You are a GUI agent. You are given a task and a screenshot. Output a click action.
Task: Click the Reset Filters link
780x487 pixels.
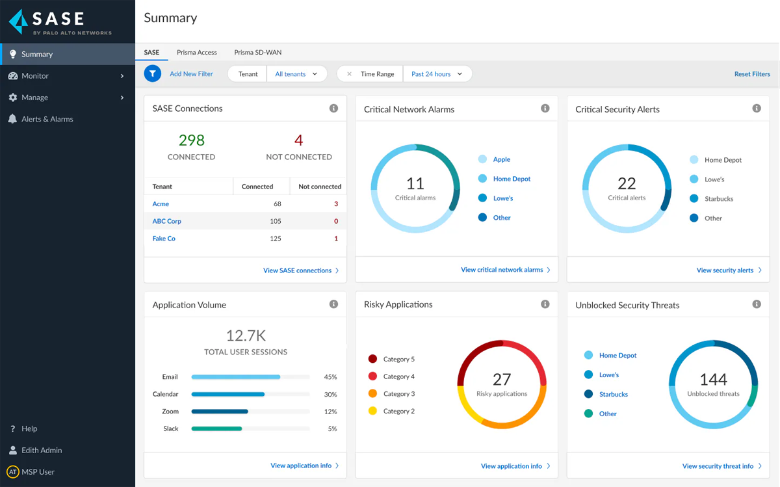[x=752, y=73]
